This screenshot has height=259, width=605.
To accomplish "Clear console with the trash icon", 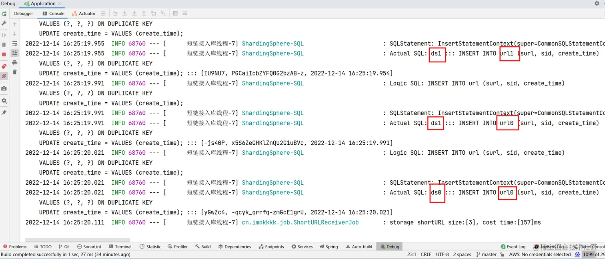I will point(15,72).
